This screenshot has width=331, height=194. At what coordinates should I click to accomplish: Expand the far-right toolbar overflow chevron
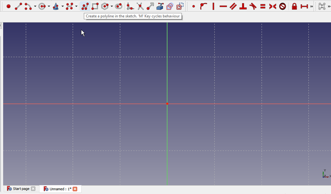[329, 6]
